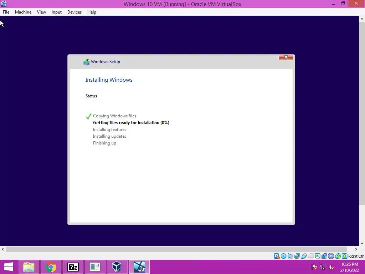Close the Windows Setup dialog

tap(286, 57)
